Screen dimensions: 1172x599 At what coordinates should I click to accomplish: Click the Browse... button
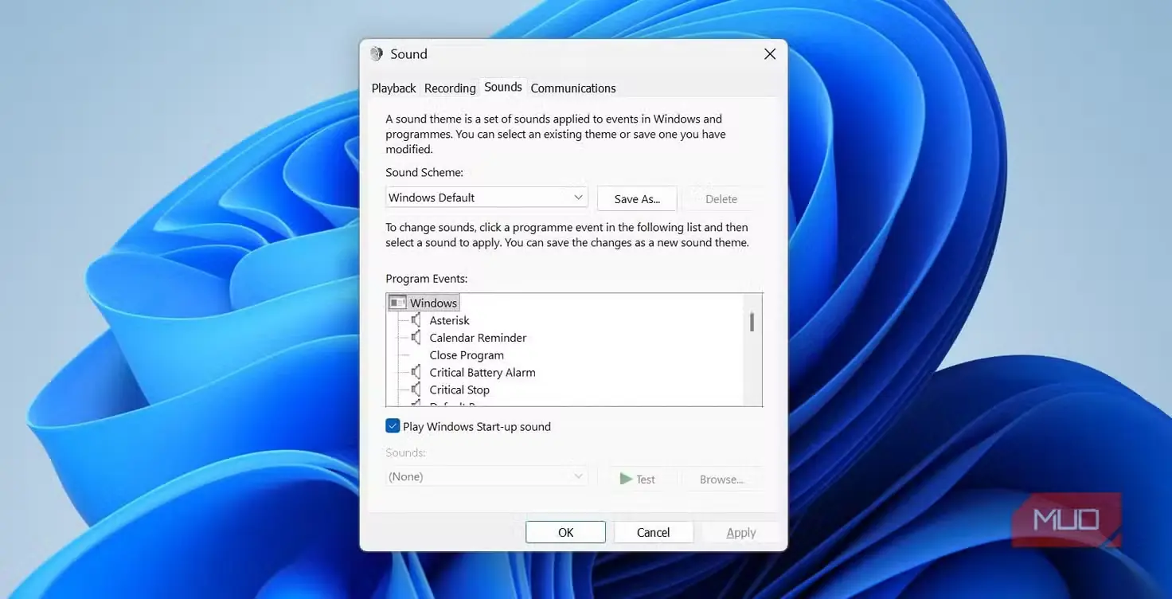click(721, 479)
